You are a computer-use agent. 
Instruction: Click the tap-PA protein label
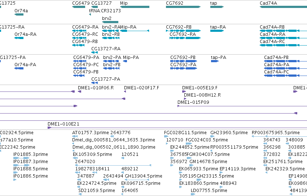[219, 57]
